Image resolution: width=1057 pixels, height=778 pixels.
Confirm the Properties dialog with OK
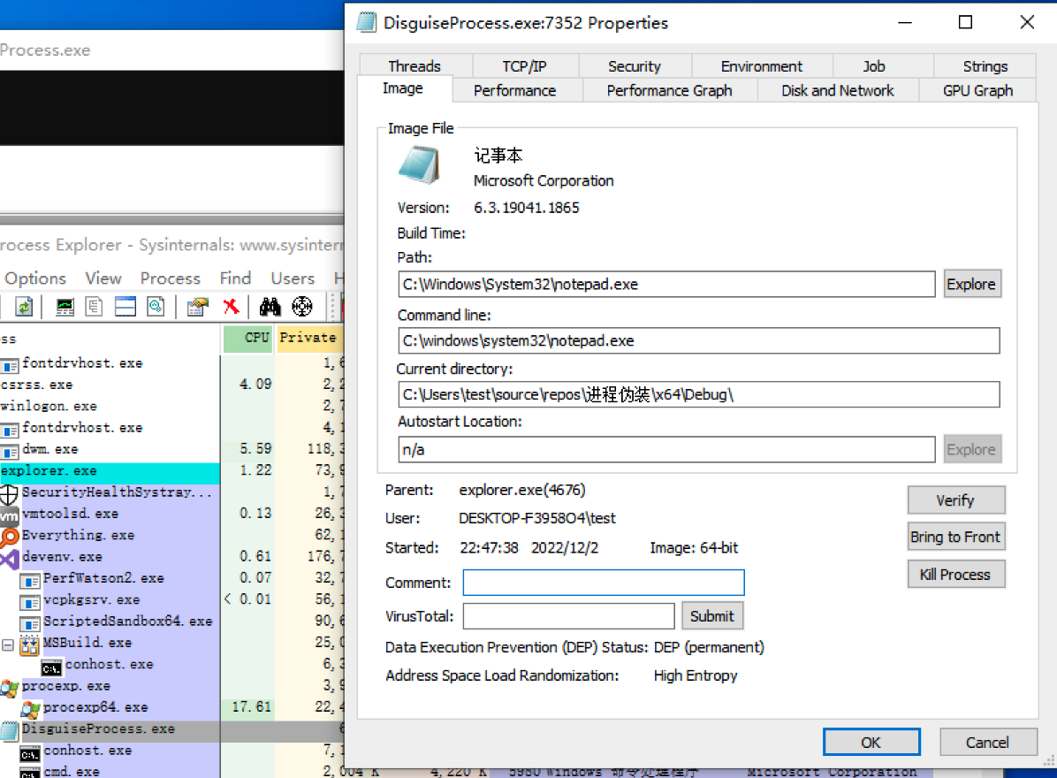(x=871, y=743)
